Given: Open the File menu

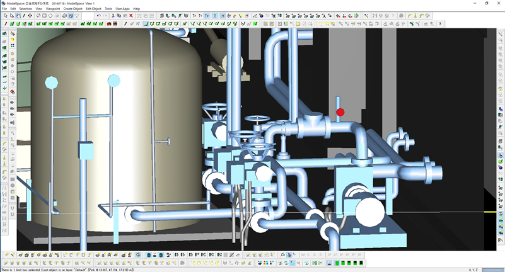Looking at the screenshot, I should pyautogui.click(x=4, y=9).
